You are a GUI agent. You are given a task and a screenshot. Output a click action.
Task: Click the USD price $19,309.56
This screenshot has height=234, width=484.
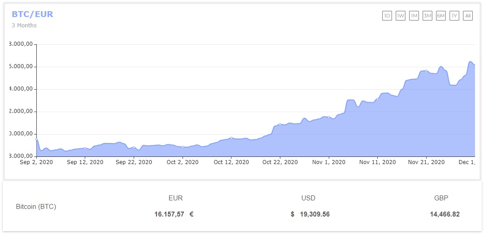point(310,214)
